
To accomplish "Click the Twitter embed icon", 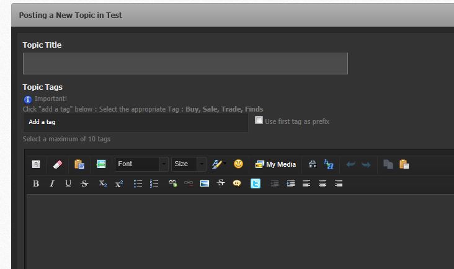I will 256,183.
